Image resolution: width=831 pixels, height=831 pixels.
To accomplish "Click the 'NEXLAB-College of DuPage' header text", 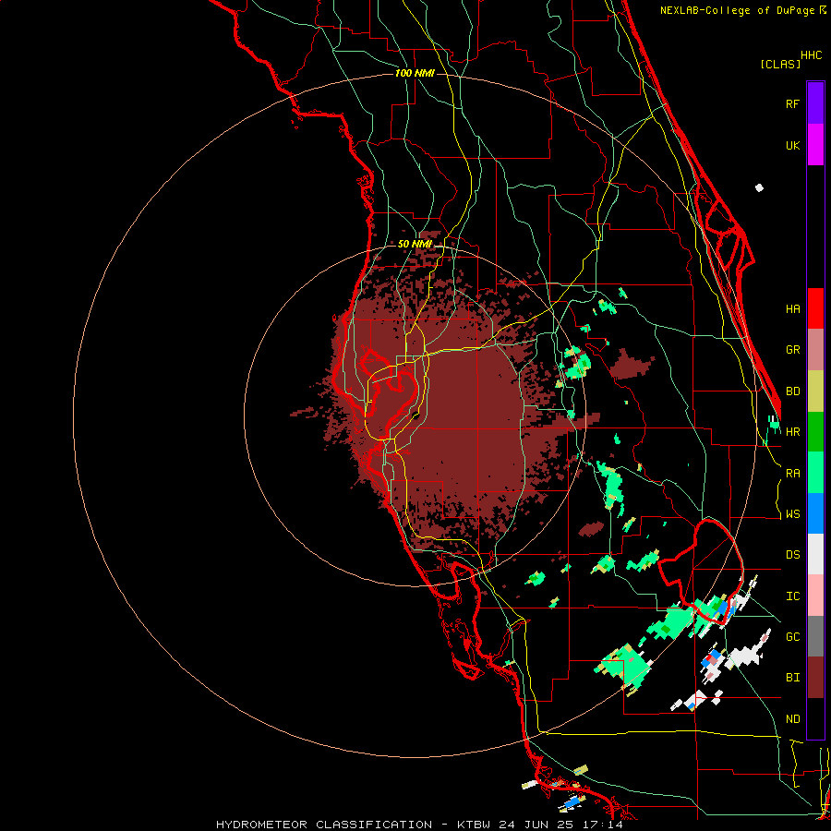I will 739,10.
